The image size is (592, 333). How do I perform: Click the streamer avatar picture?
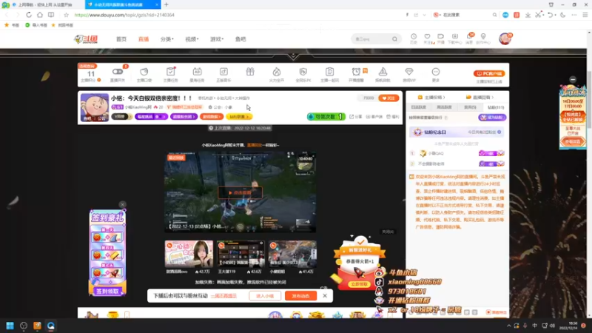95,107
